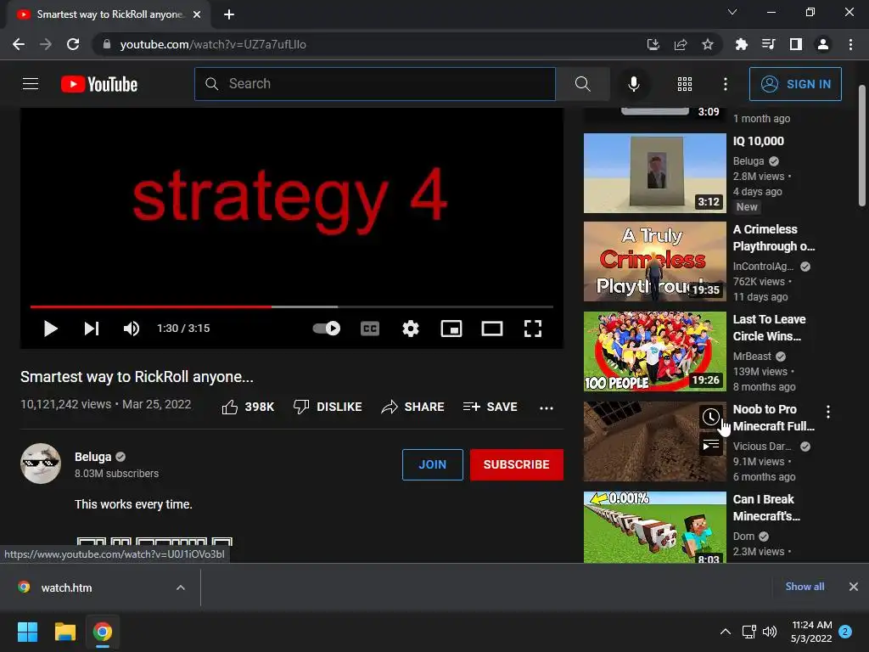Open a new browser tab
Viewport: 869px width, 652px height.
coord(229,14)
